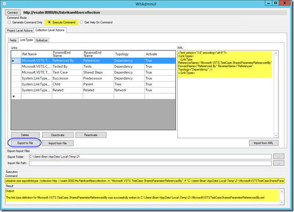Click the Ref Name column header

(37, 54)
